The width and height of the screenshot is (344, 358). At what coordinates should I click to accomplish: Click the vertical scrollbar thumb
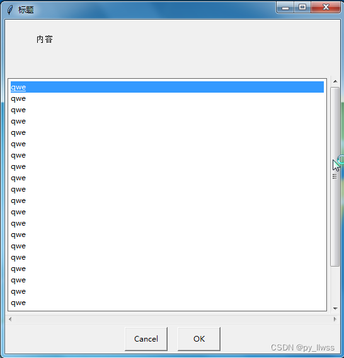pos(335,176)
